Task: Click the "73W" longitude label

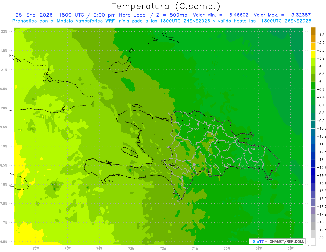Action: tap(131, 248)
